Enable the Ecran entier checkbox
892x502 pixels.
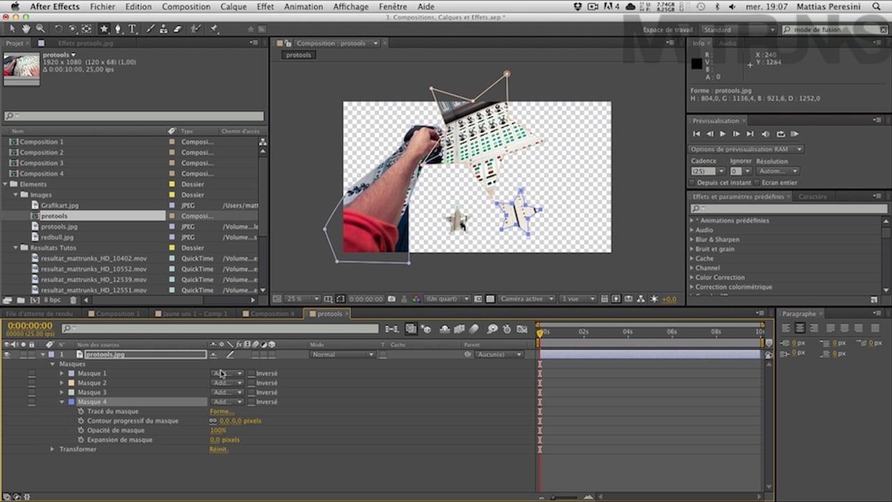point(757,183)
